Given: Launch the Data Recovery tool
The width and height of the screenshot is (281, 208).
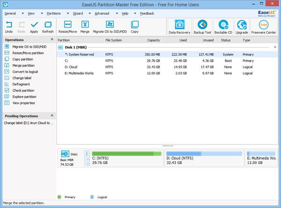Looking at the screenshot, I should pyautogui.click(x=179, y=27).
